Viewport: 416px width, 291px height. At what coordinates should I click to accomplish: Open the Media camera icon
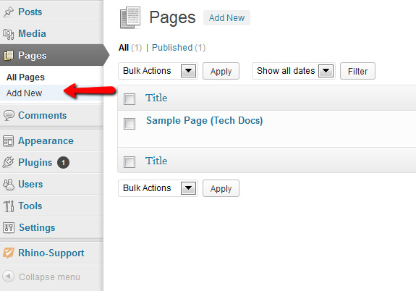click(x=9, y=34)
